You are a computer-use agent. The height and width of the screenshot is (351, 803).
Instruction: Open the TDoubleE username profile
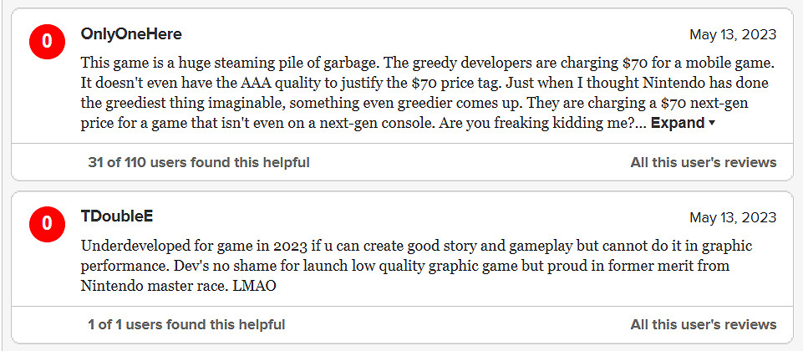click(116, 216)
